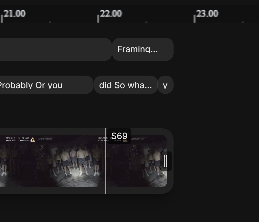Select the video thumbnail after the S69 marker
Screen dimensions: 259x222
point(137,161)
